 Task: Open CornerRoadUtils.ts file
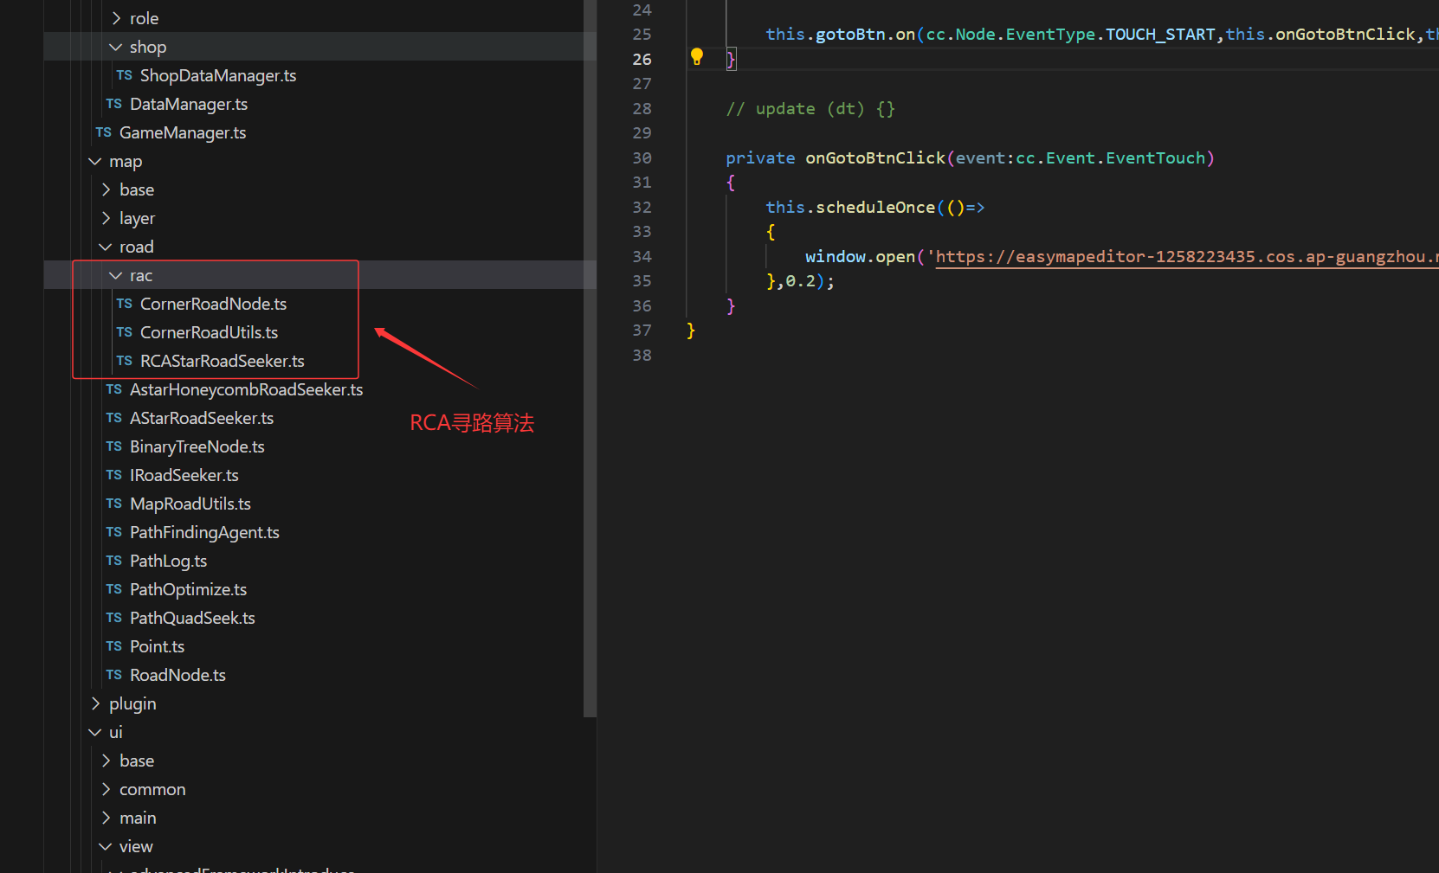209,332
